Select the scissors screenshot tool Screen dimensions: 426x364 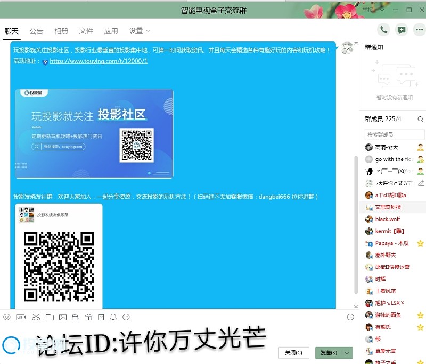(36, 317)
